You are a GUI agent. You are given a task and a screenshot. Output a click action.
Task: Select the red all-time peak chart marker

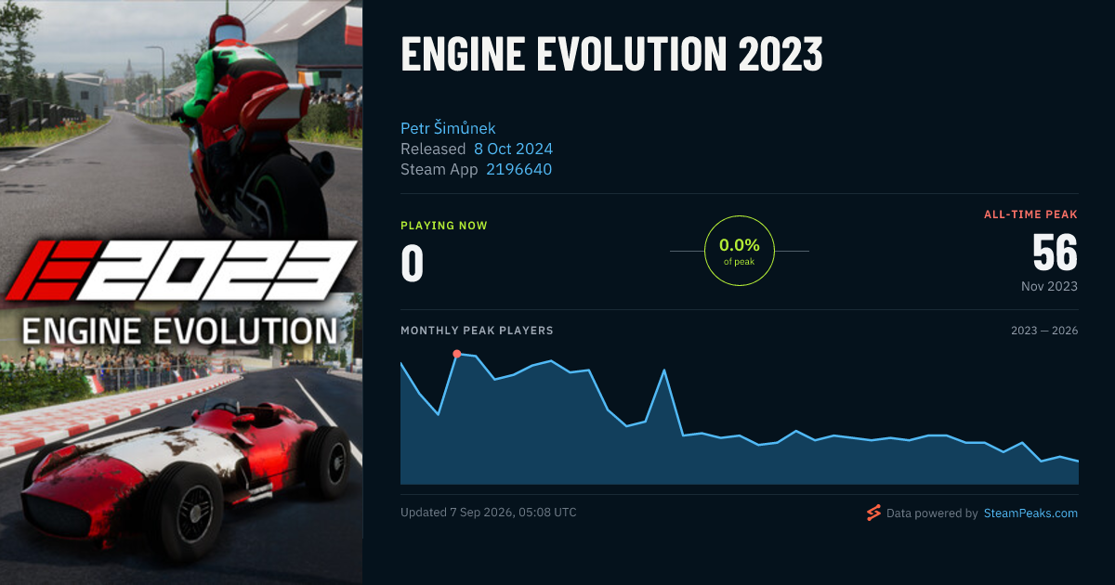(x=456, y=354)
